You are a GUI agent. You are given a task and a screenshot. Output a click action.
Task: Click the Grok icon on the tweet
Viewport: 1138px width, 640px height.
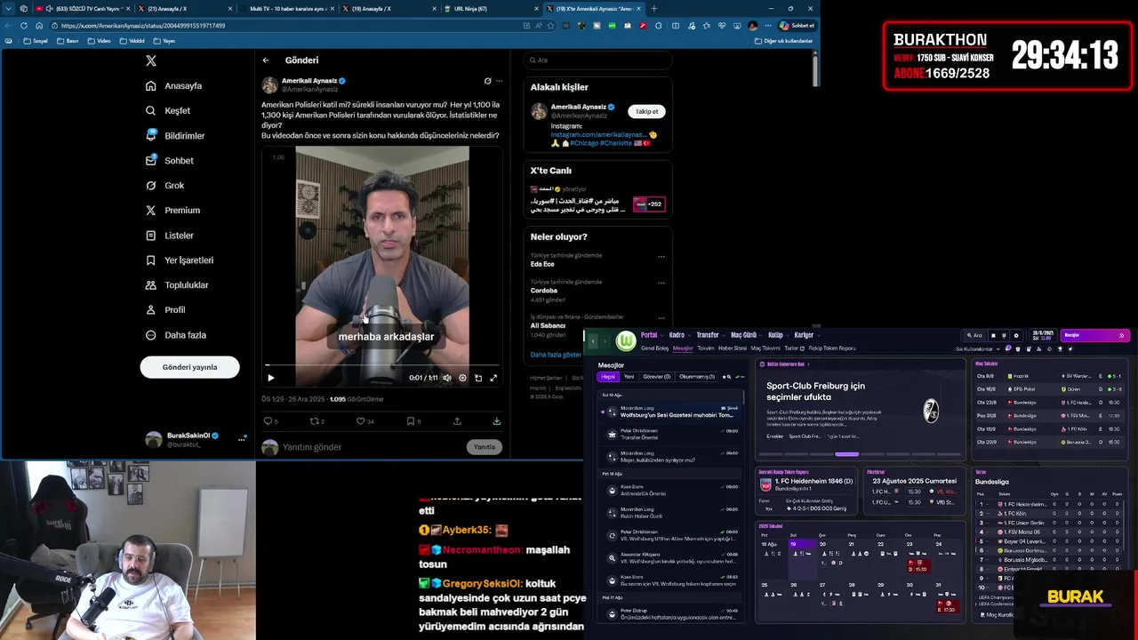click(487, 81)
